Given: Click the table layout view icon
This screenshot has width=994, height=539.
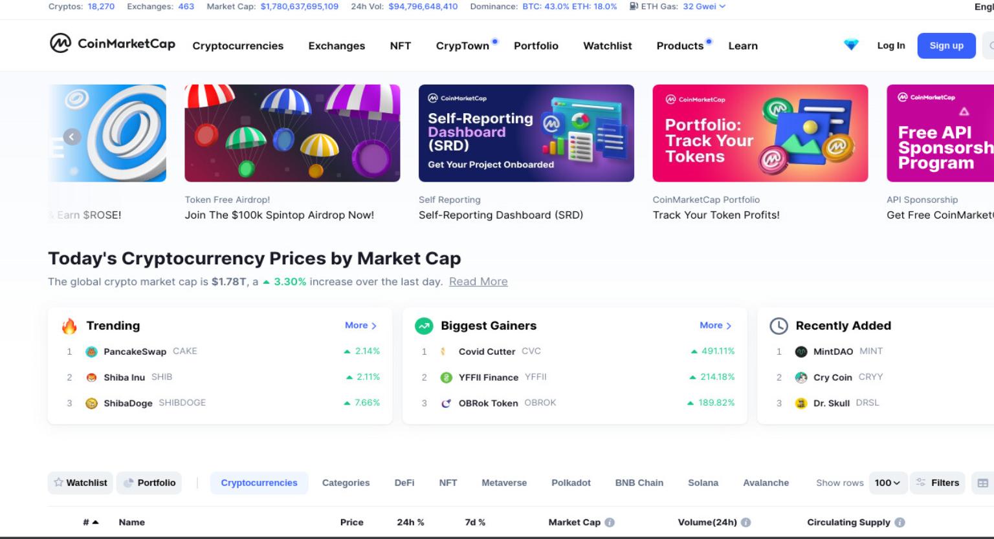Looking at the screenshot, I should [x=982, y=483].
